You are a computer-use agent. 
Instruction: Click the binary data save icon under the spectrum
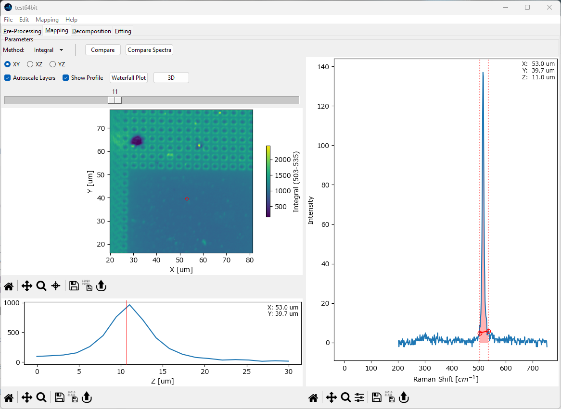tap(392, 397)
